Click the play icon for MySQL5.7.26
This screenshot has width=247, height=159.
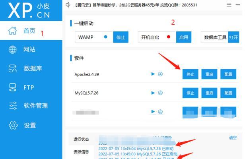(x=153, y=93)
